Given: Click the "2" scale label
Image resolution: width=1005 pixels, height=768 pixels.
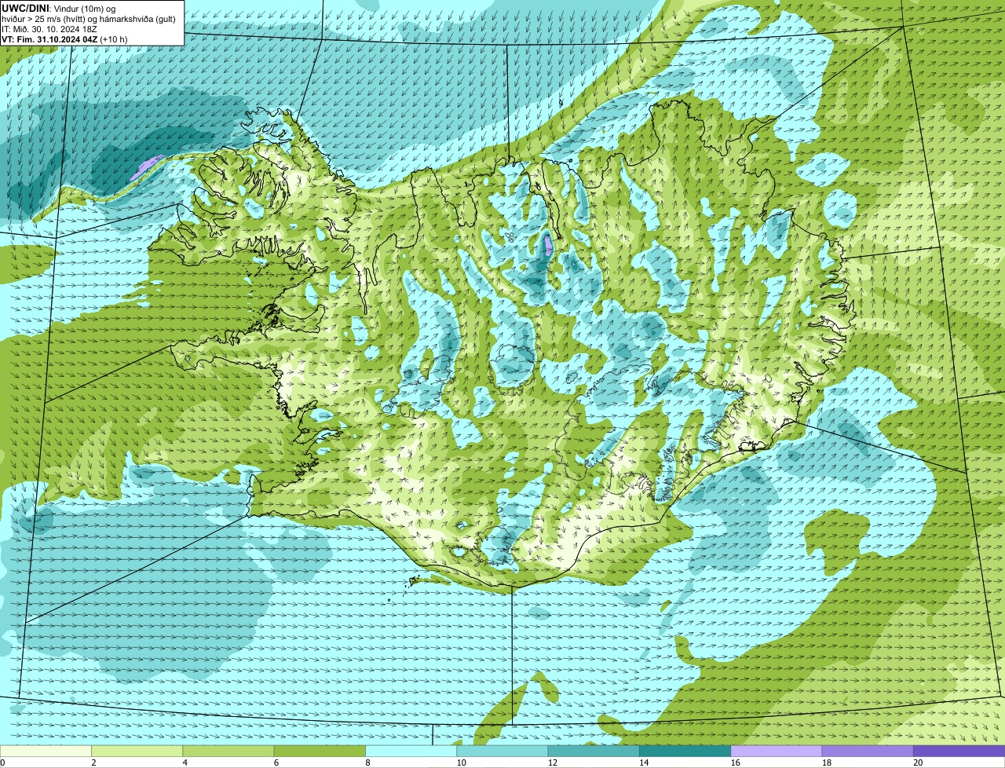Looking at the screenshot, I should [x=93, y=763].
